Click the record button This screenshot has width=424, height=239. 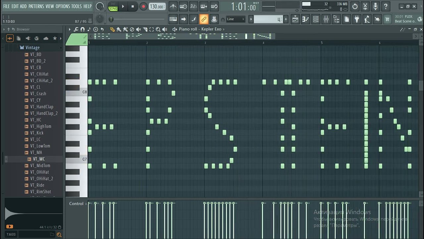143,6
